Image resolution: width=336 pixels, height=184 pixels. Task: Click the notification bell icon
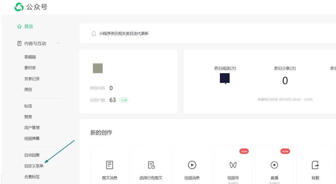point(94,34)
